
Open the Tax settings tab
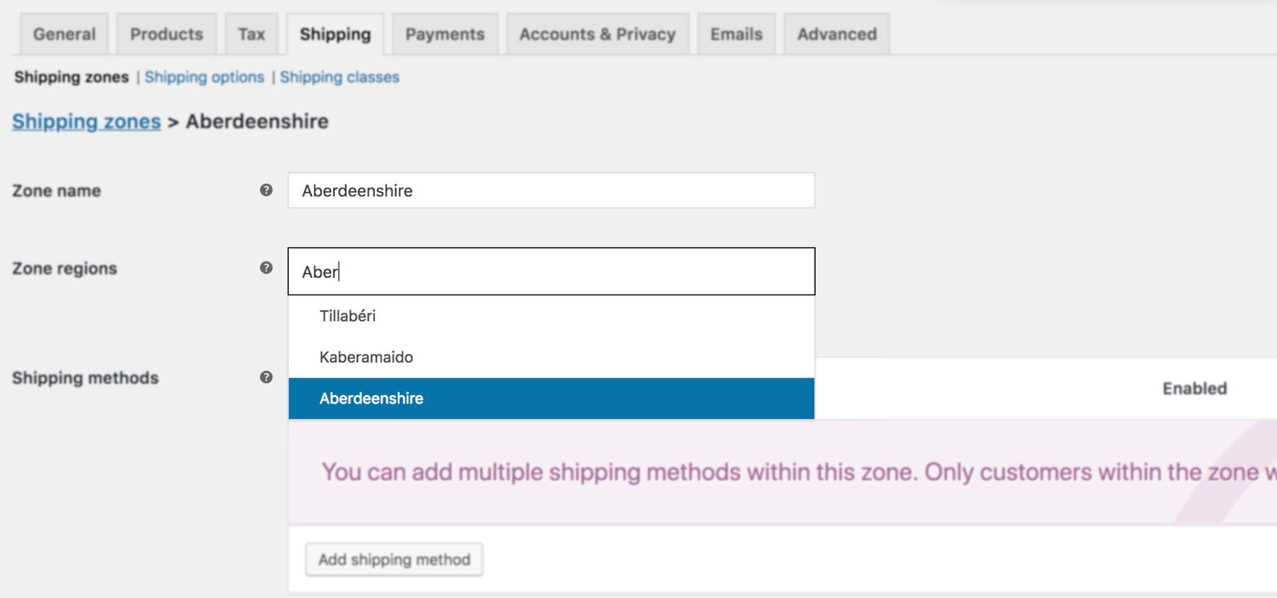251,34
